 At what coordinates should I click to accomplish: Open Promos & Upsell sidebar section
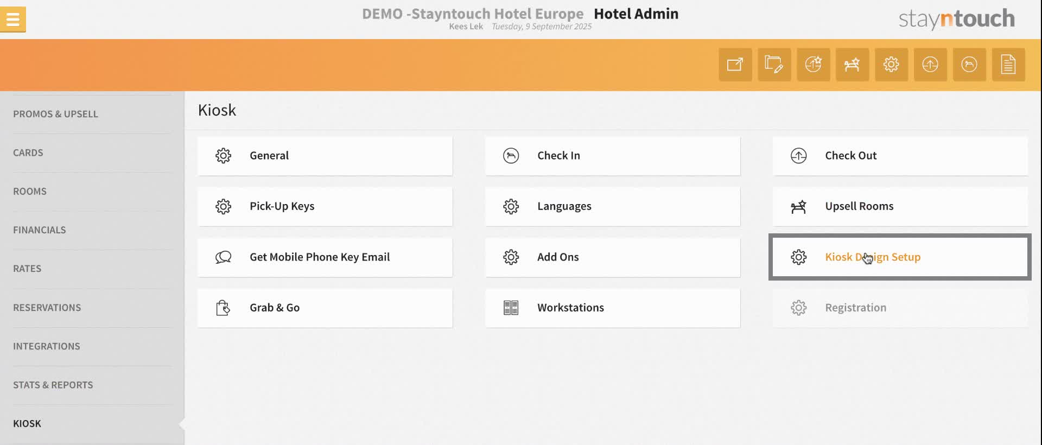click(x=92, y=114)
